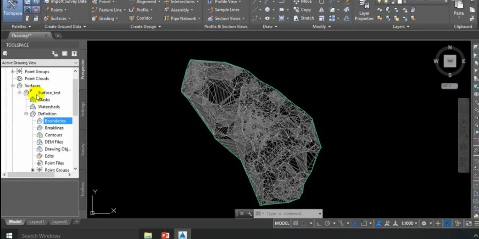Toggle annotation object visibility icon
The width and height of the screenshot is (479, 239).
point(379,223)
